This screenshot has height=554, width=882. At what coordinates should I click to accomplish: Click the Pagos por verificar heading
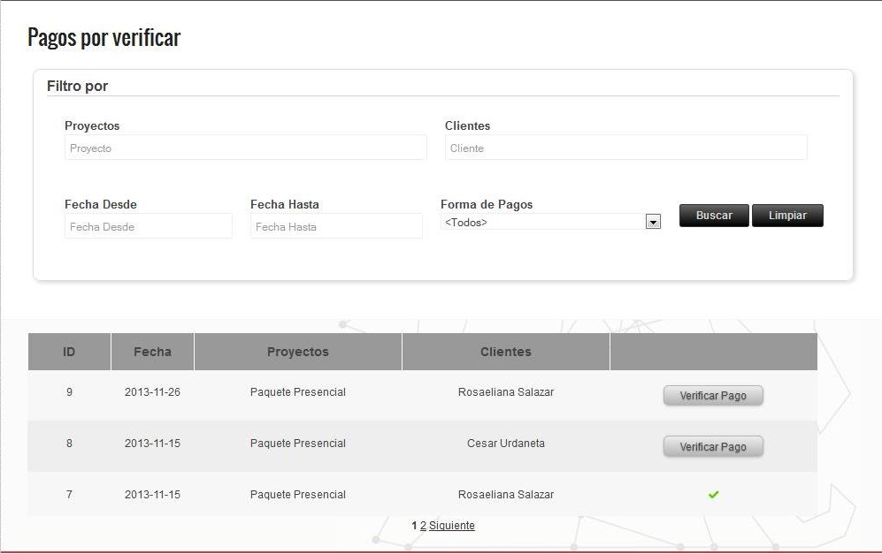coord(104,38)
